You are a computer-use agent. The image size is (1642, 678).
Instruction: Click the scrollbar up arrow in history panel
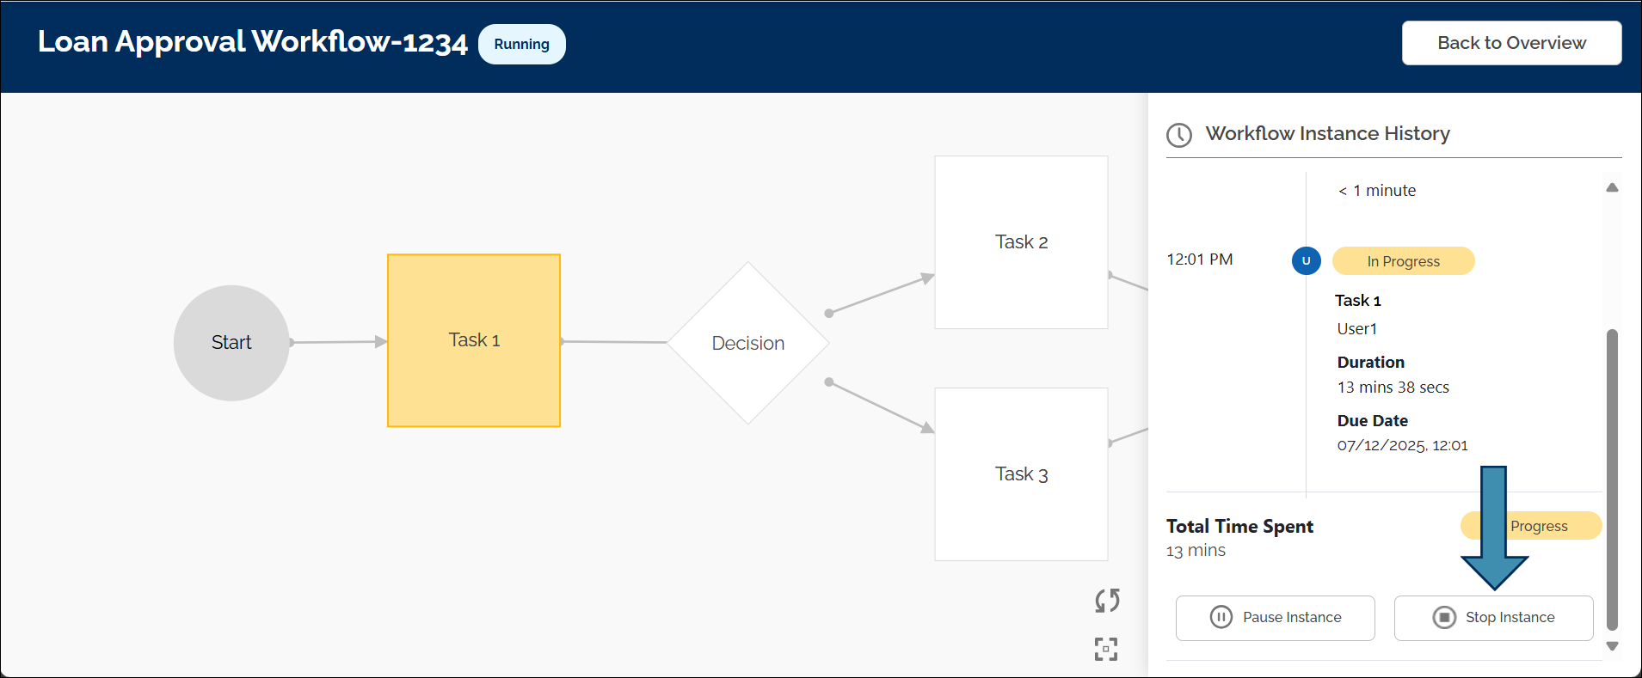[1612, 187]
